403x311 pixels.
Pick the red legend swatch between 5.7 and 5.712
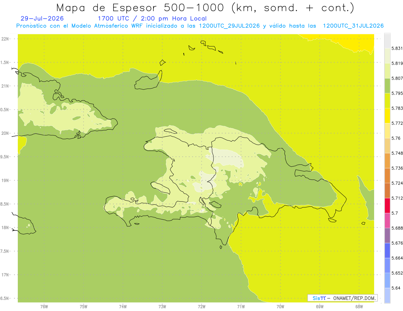click(388, 206)
